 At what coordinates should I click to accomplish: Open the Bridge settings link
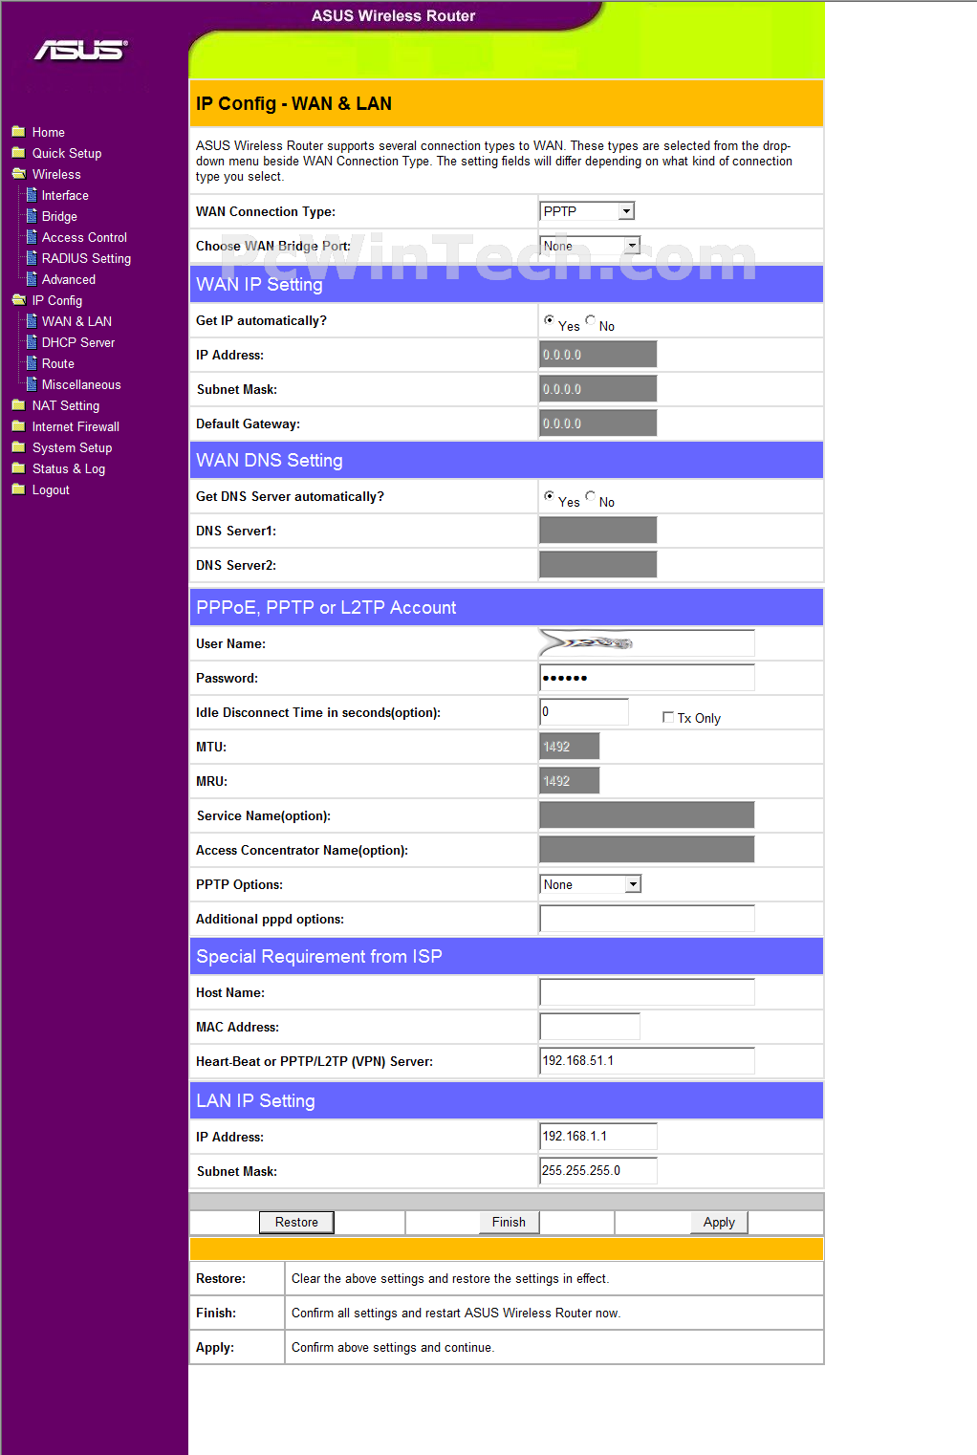click(x=59, y=216)
